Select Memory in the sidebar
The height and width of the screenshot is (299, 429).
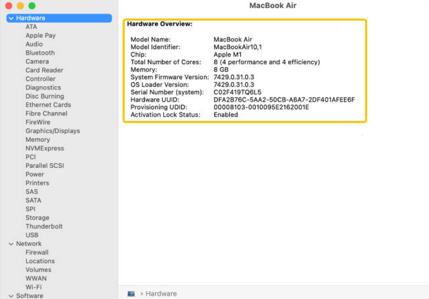click(x=38, y=139)
